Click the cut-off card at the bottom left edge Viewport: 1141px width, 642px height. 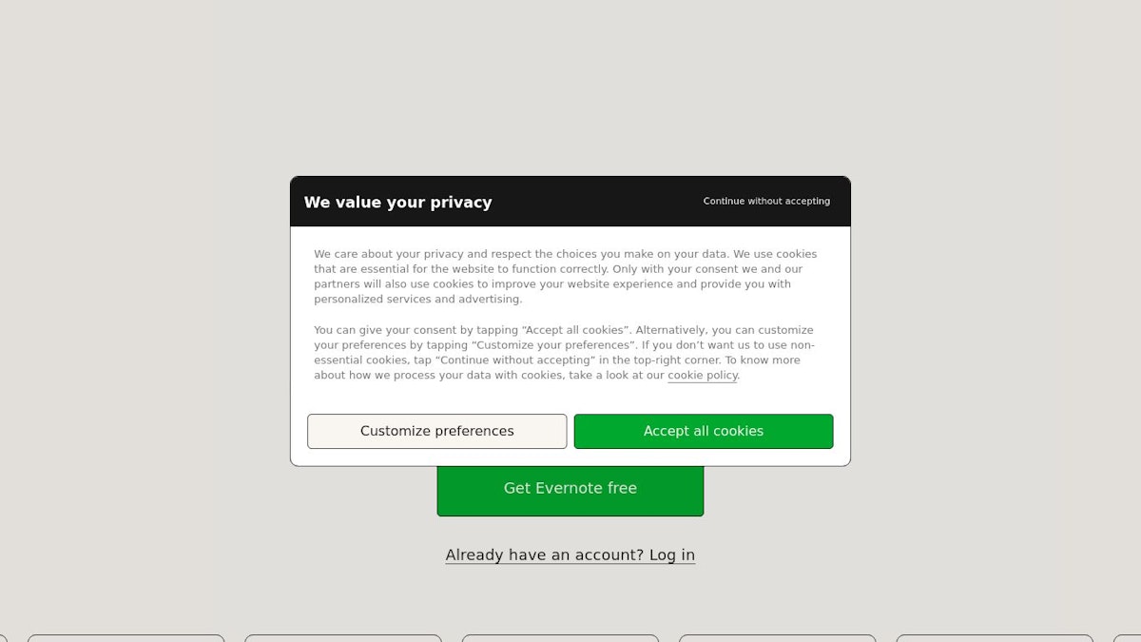pyautogui.click(x=3, y=638)
